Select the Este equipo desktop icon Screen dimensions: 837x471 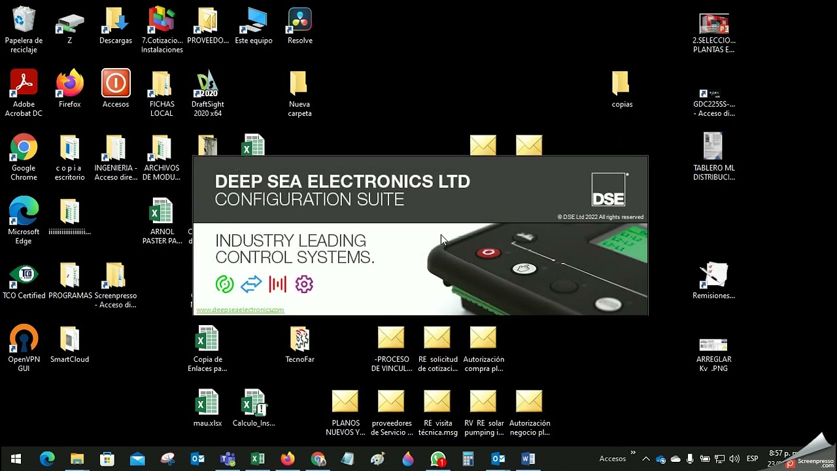click(253, 26)
